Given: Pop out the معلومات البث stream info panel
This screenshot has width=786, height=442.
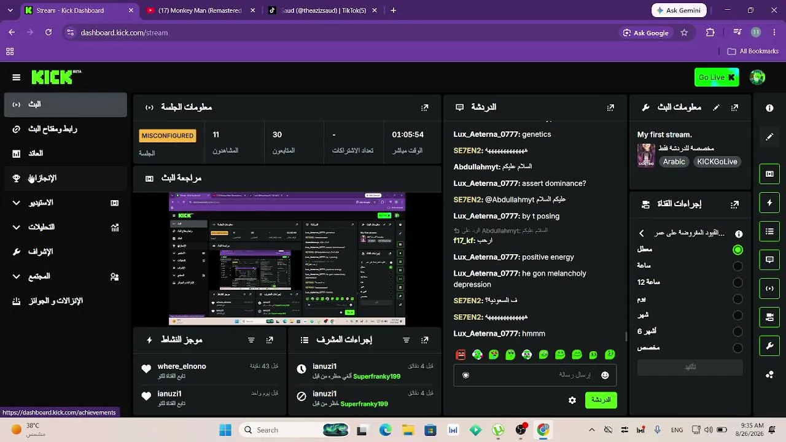Looking at the screenshot, I should pos(734,107).
